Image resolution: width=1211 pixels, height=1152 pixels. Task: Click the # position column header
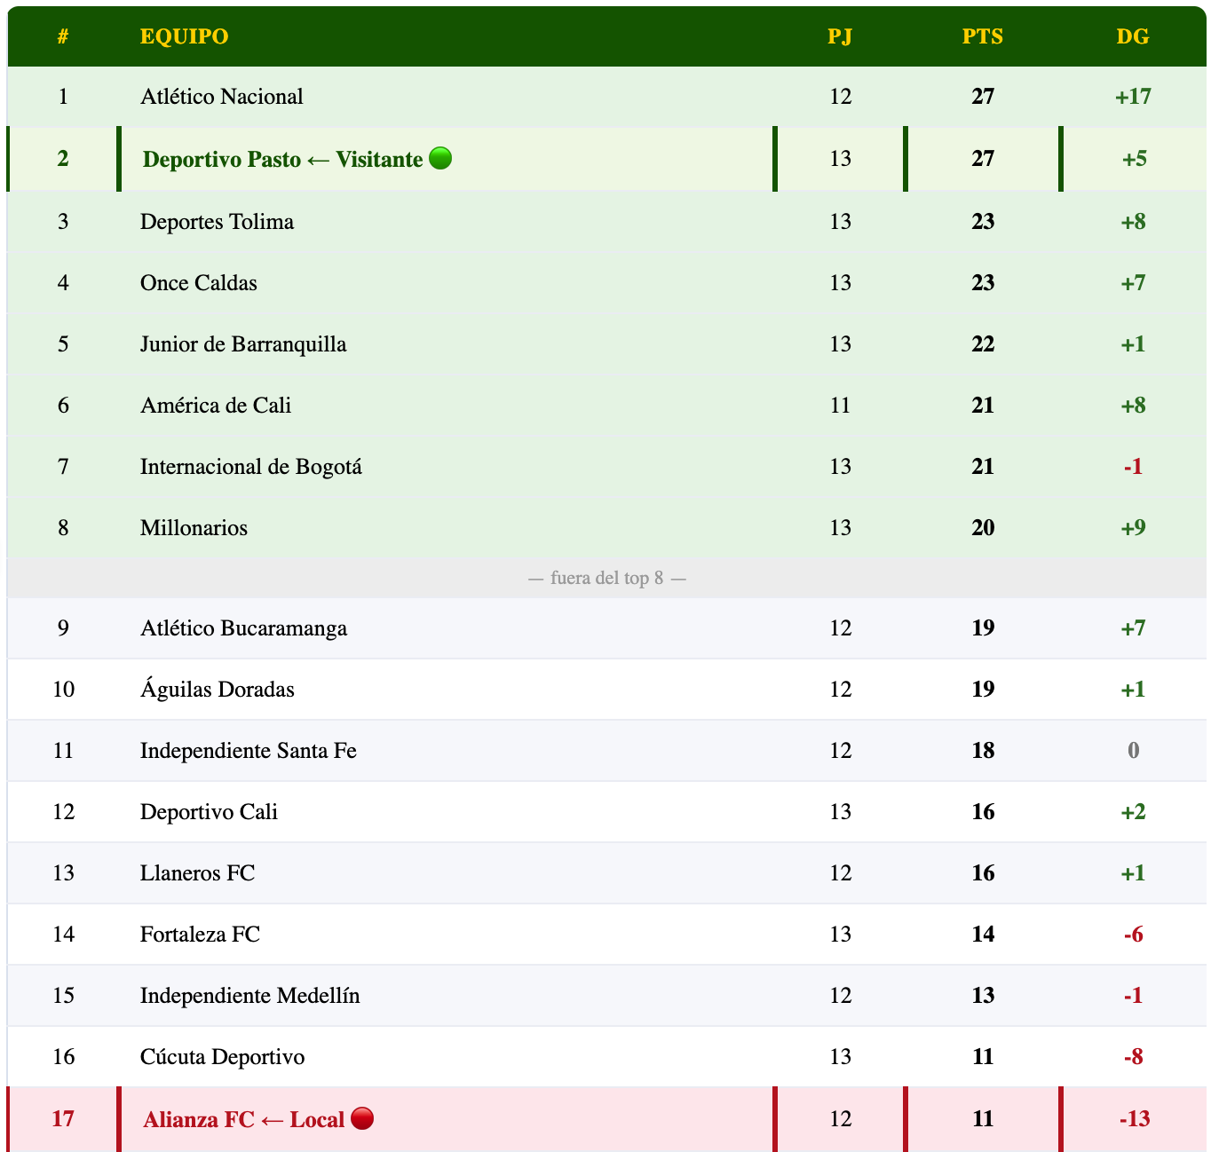coord(63,36)
